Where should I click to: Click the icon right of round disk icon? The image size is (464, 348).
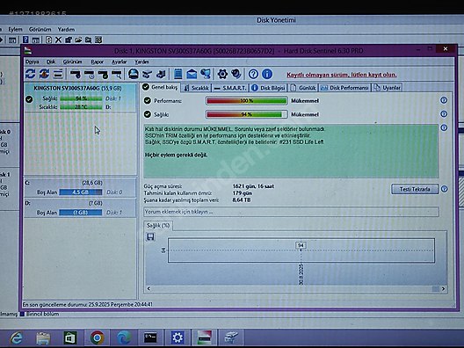tap(147, 74)
